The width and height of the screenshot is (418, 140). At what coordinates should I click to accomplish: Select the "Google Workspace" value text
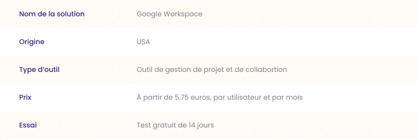coord(169,14)
